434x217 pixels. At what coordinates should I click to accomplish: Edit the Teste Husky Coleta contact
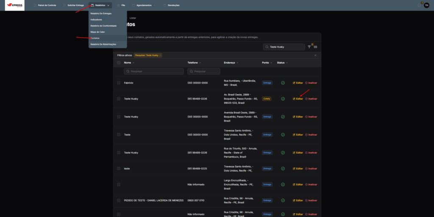tap(298, 99)
